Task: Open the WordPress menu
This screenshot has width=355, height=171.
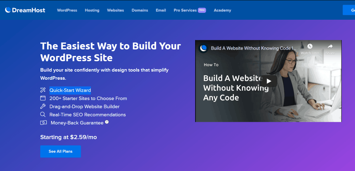Action: click(x=67, y=10)
